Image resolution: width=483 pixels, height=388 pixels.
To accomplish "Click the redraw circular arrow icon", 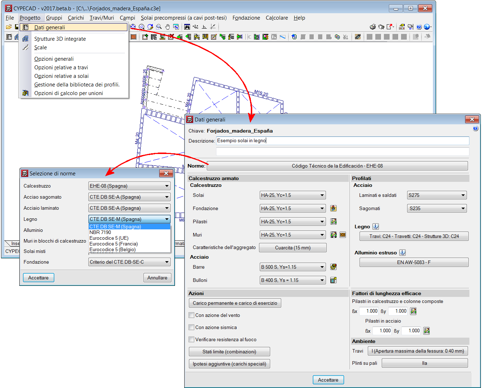I will [x=150, y=27].
